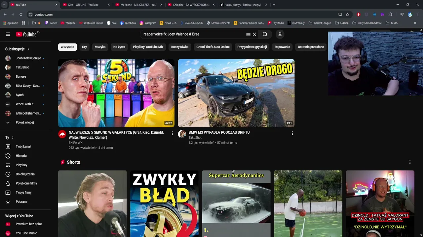Expand the Subskrypcje section chevron
The height and width of the screenshot is (237, 423).
pos(28,49)
